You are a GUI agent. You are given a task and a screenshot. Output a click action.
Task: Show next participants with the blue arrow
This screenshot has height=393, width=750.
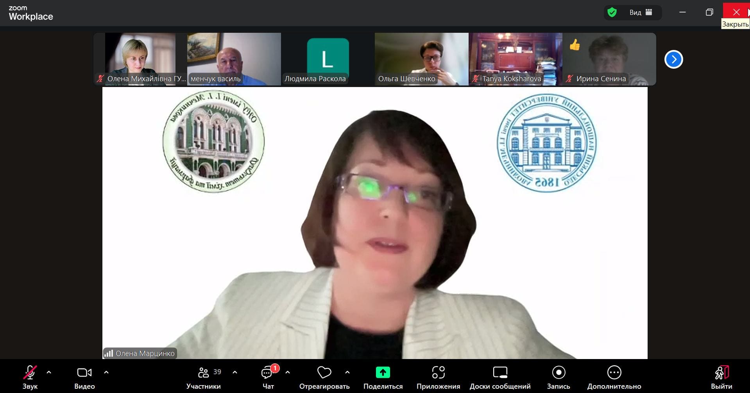pyautogui.click(x=673, y=59)
